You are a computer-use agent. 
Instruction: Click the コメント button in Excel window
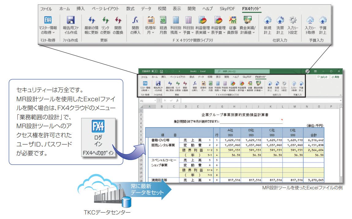click(x=322, y=77)
